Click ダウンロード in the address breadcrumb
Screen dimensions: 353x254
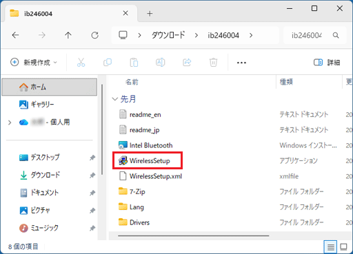click(168, 35)
